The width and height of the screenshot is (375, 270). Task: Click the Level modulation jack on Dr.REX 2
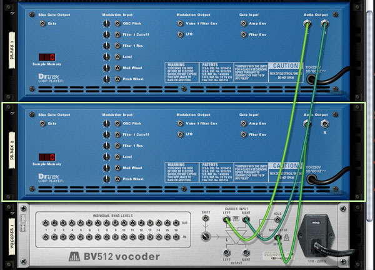(117, 157)
